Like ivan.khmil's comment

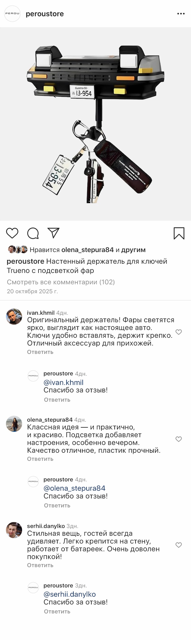point(178,332)
